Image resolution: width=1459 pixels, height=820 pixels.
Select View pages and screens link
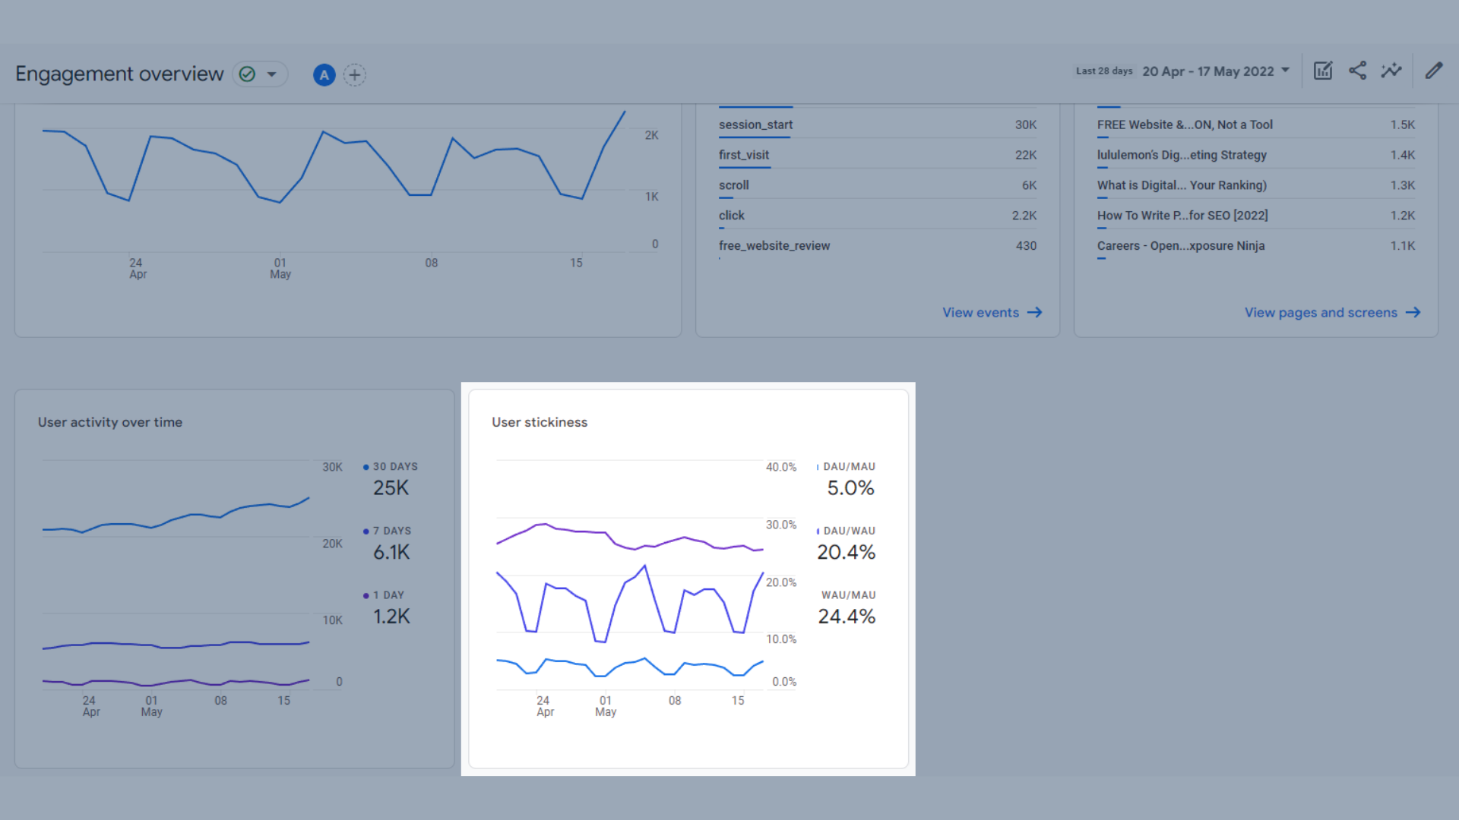coord(1332,311)
